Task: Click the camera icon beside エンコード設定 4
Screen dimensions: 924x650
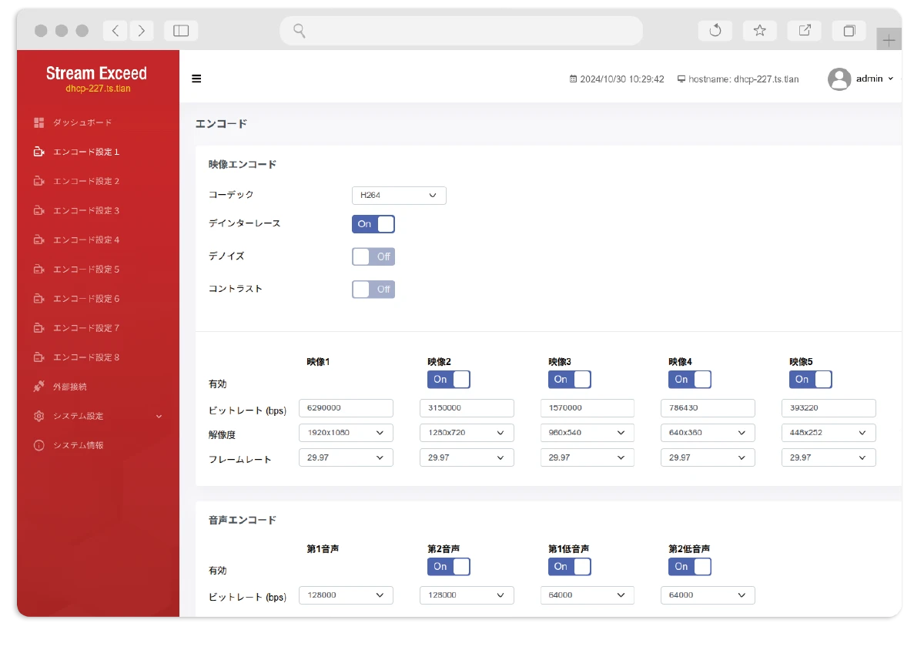Action: 39,240
